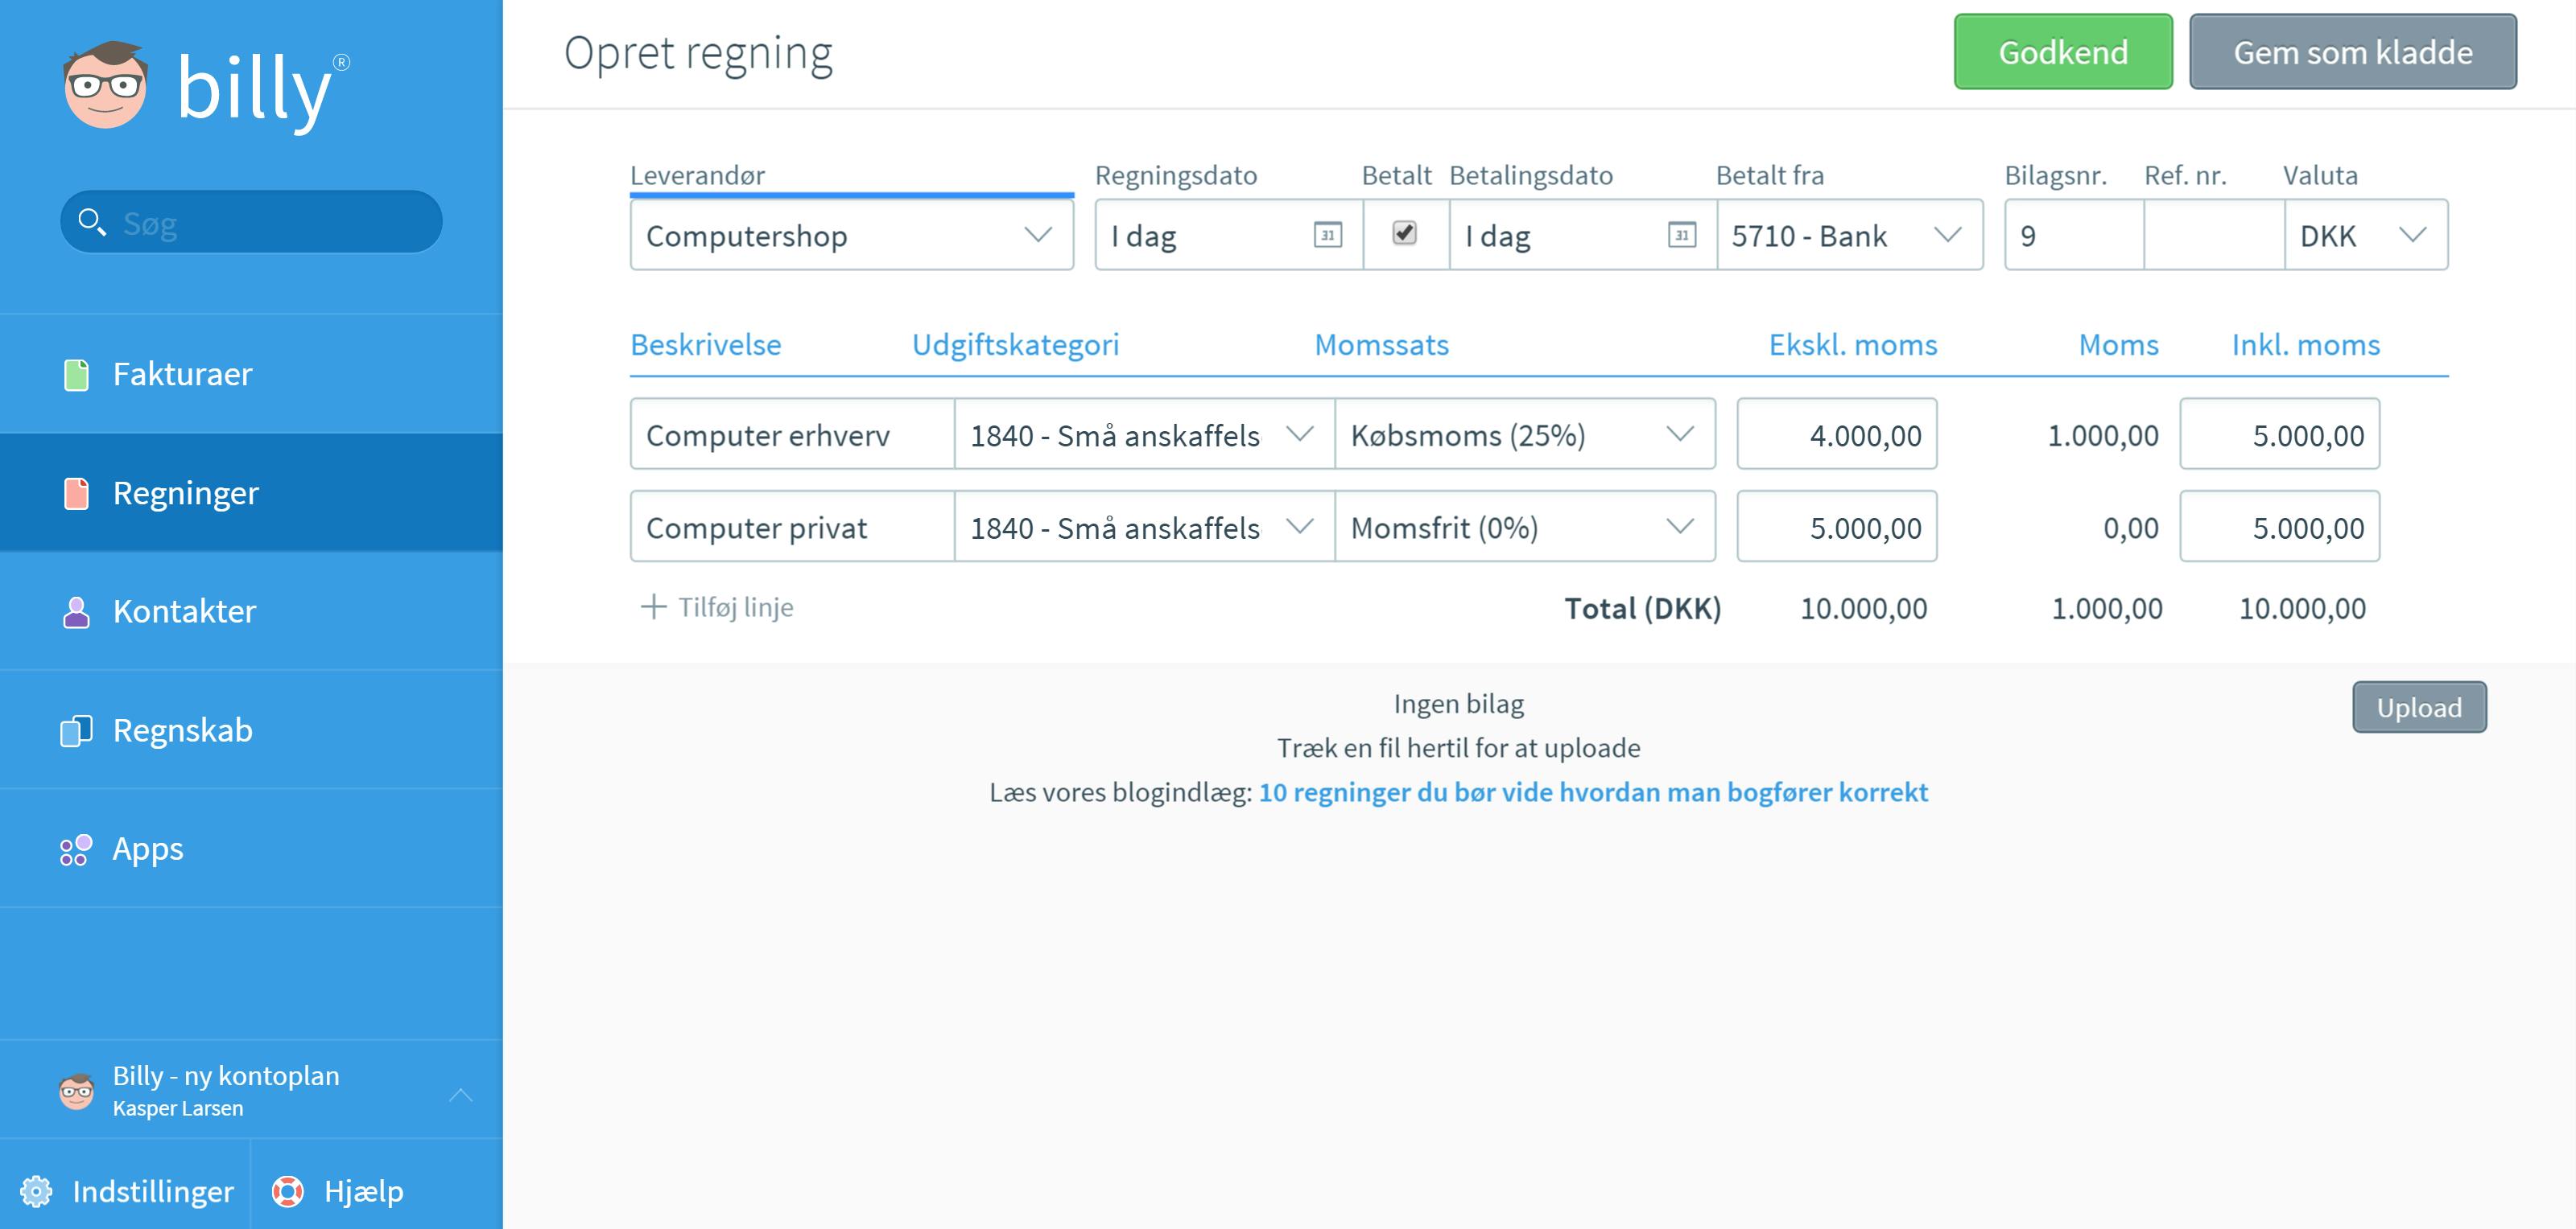Open the Købsmoms (25%) momssats dropdown
The height and width of the screenshot is (1229, 2576).
pos(1525,434)
